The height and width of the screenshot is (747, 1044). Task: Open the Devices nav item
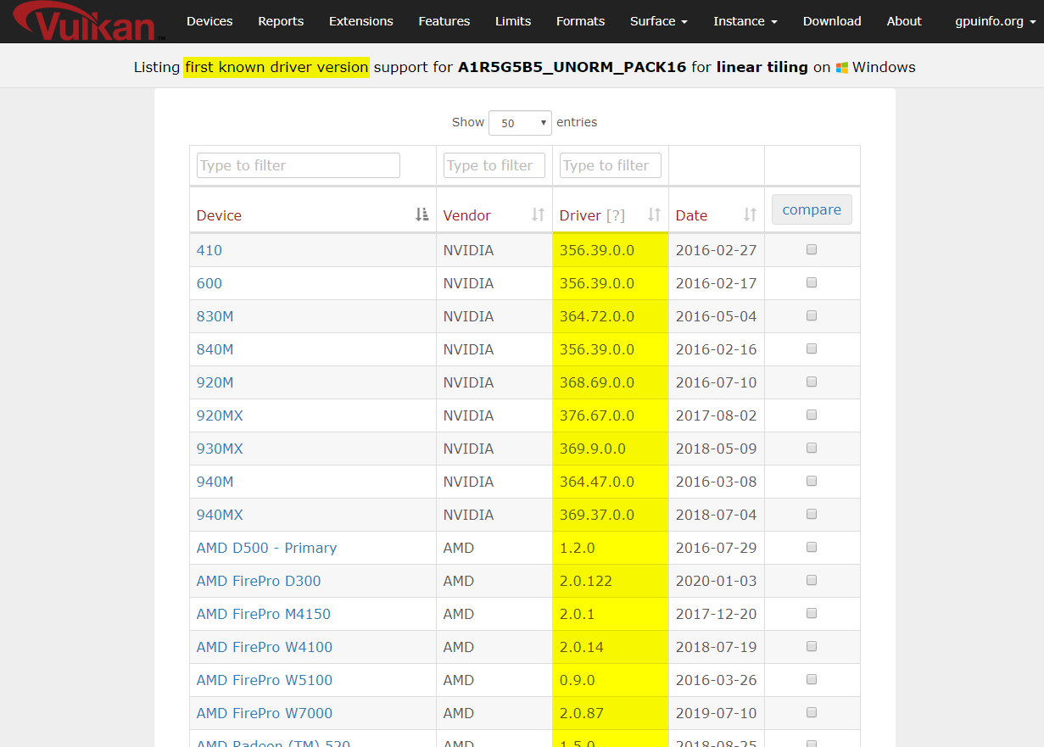pos(209,21)
